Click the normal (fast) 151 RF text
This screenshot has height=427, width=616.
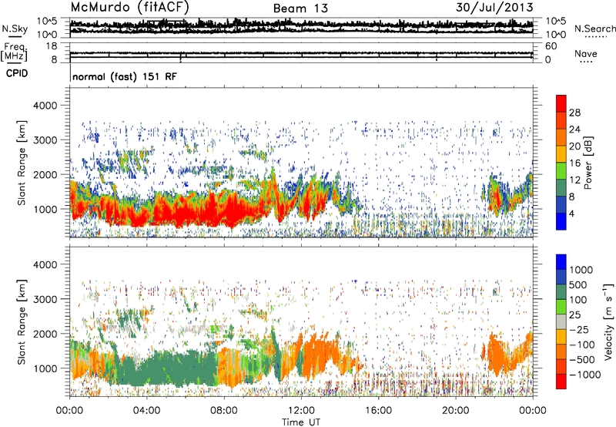[125, 76]
